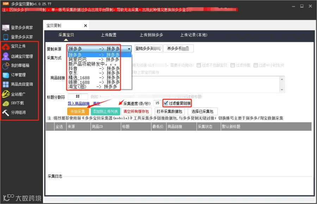
Task: Toggle the 过滤不包邮宝贝 checkbox
Action: pyautogui.click(x=199, y=65)
